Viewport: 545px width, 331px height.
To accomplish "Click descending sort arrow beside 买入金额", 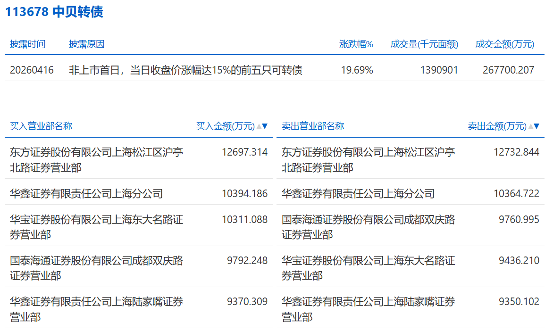I will [x=265, y=126].
